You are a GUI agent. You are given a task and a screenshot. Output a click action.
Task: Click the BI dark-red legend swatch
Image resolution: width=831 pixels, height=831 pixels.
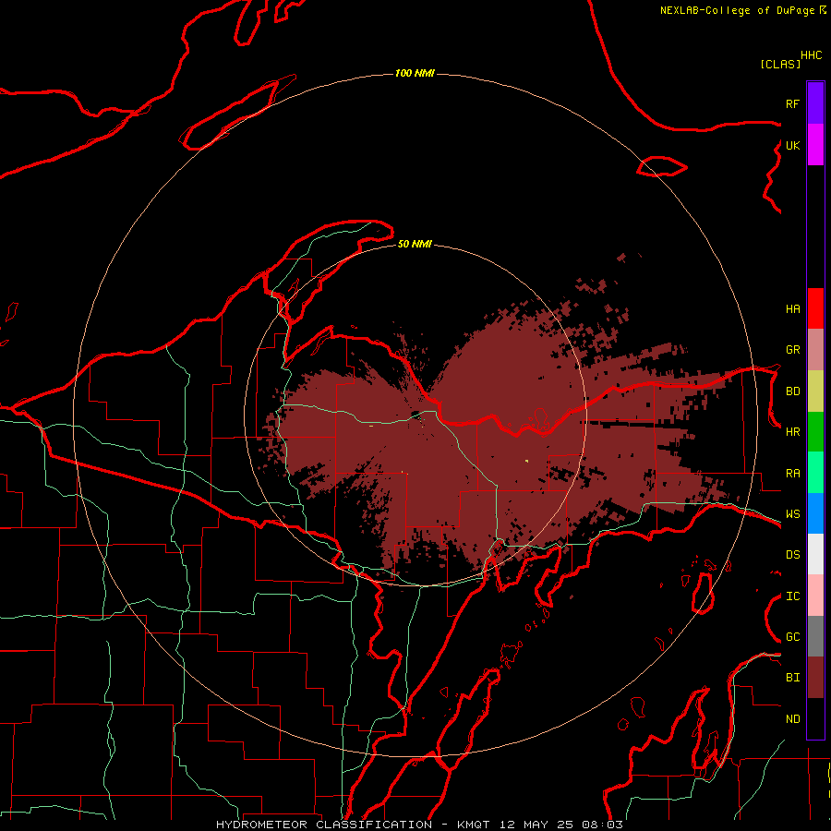[x=815, y=678]
